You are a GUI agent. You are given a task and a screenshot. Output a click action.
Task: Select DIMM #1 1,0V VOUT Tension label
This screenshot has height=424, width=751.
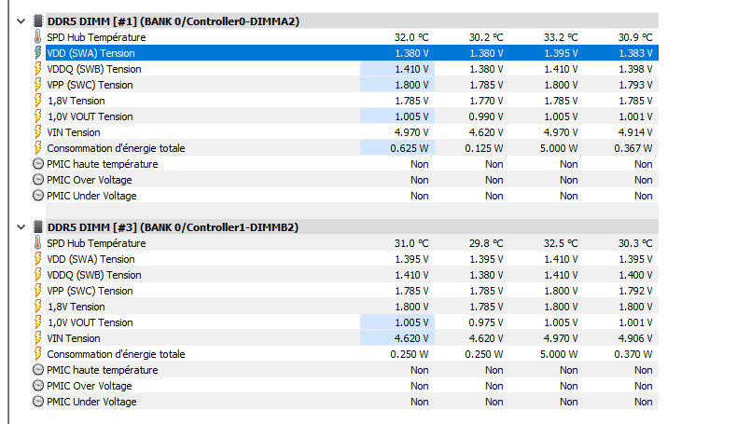click(x=90, y=116)
